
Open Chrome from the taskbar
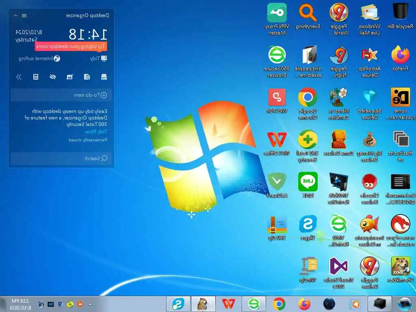[x=279, y=304]
